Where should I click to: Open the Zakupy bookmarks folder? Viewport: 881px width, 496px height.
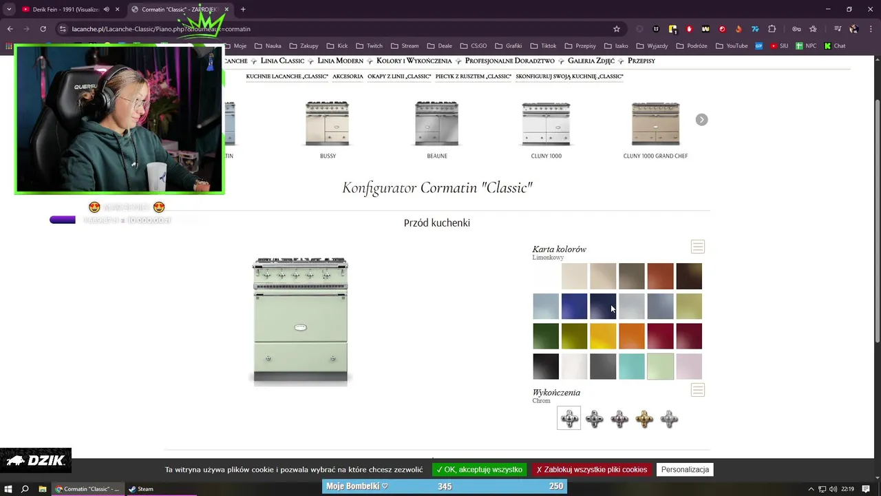(304, 46)
